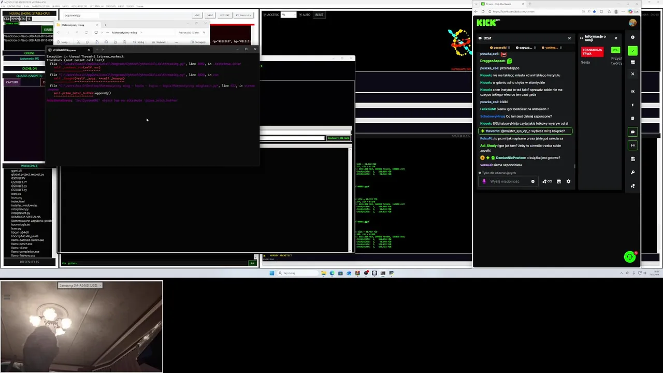Click the CTX value field 99999
Image resolution: width=663 pixels, height=373 pixels.
[15, 19]
